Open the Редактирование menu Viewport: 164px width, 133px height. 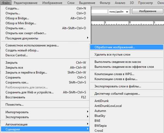(26, 3)
